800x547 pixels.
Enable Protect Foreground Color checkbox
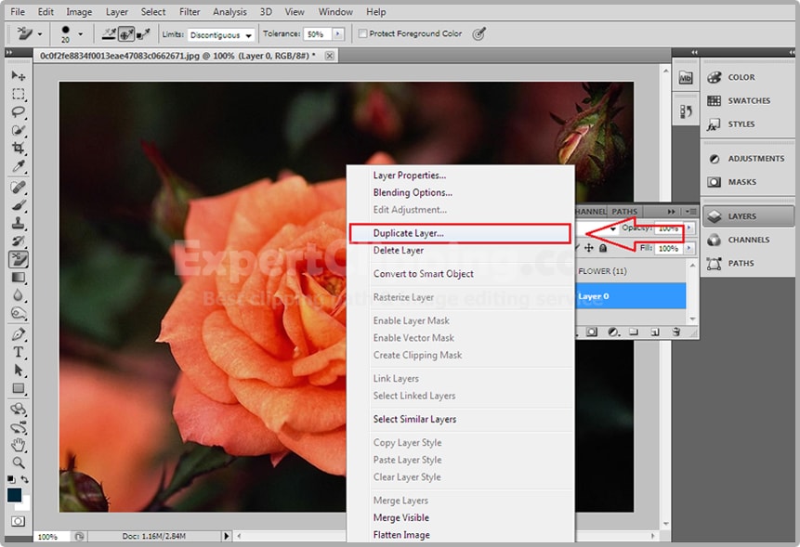(x=362, y=34)
